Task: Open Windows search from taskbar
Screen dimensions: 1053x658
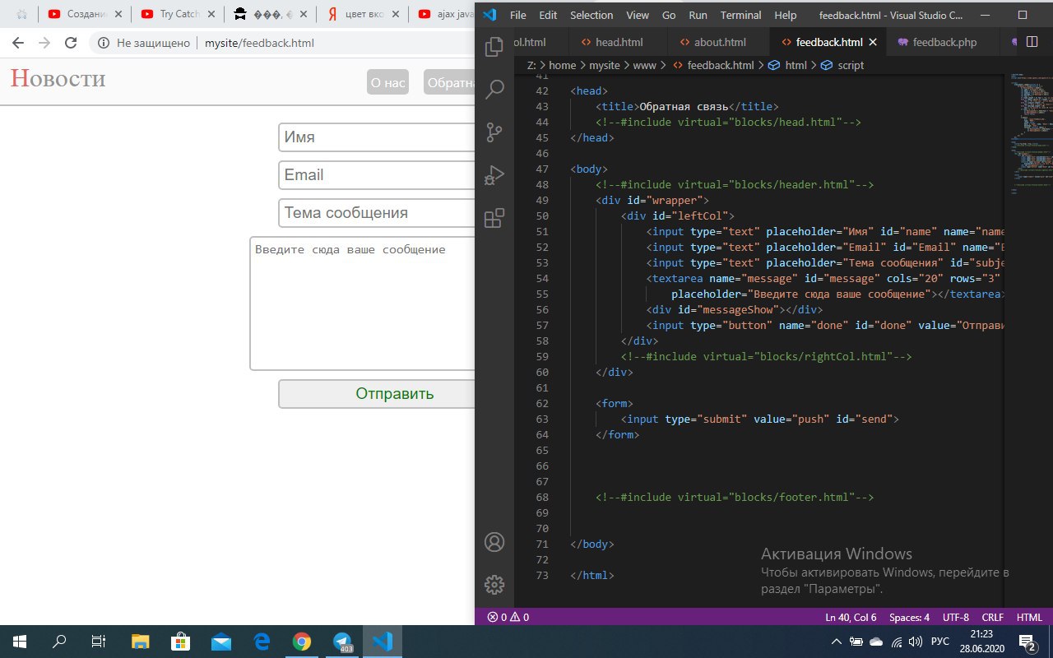Action: 59,642
